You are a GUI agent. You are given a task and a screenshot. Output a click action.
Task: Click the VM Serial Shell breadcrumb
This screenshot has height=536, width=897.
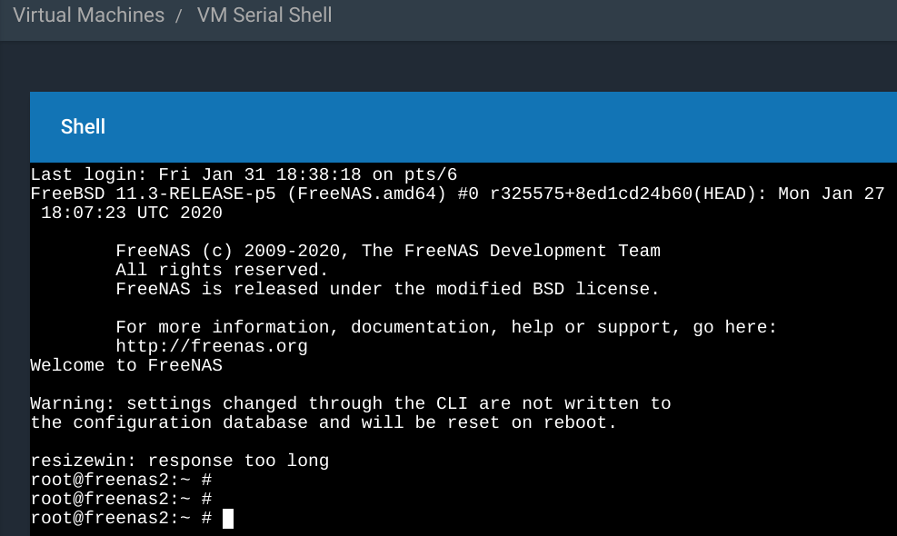pyautogui.click(x=264, y=15)
